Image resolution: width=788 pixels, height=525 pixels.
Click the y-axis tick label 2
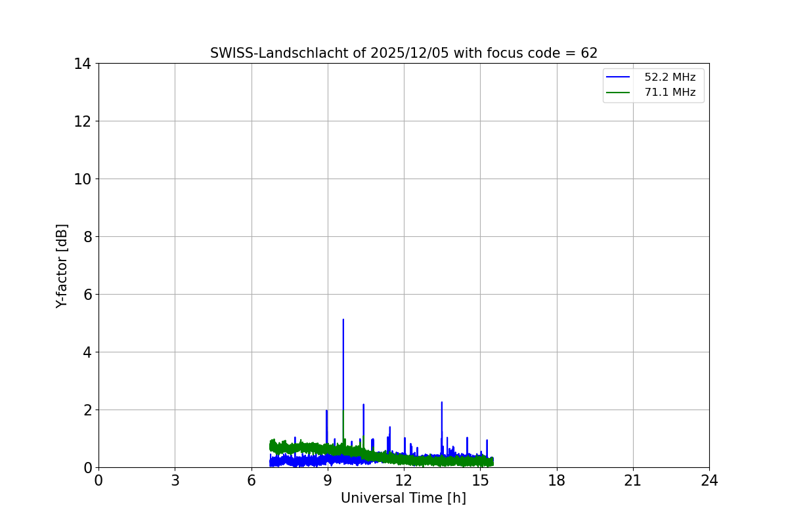[x=86, y=410]
